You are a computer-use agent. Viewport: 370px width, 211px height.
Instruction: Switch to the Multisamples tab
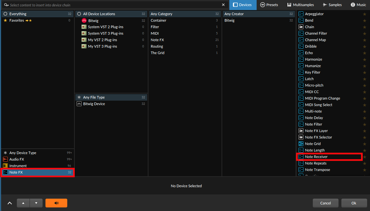(x=300, y=5)
